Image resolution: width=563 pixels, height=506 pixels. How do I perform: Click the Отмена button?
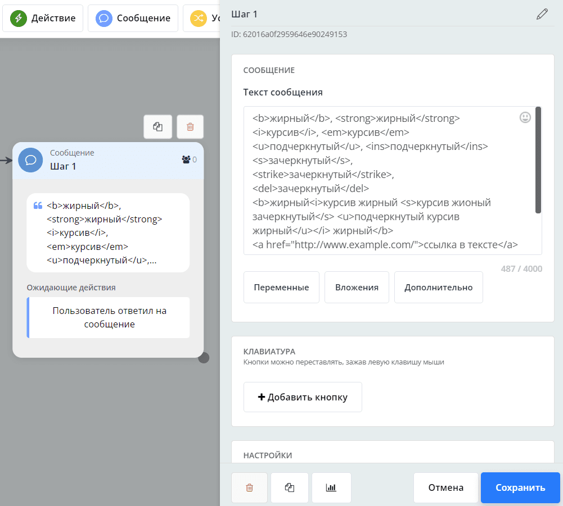(x=445, y=487)
